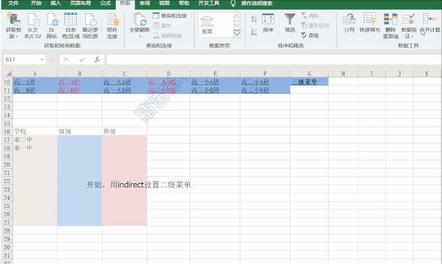Expand the Data Types gallery more arrow
The height and width of the screenshot is (264, 442).
237,34
